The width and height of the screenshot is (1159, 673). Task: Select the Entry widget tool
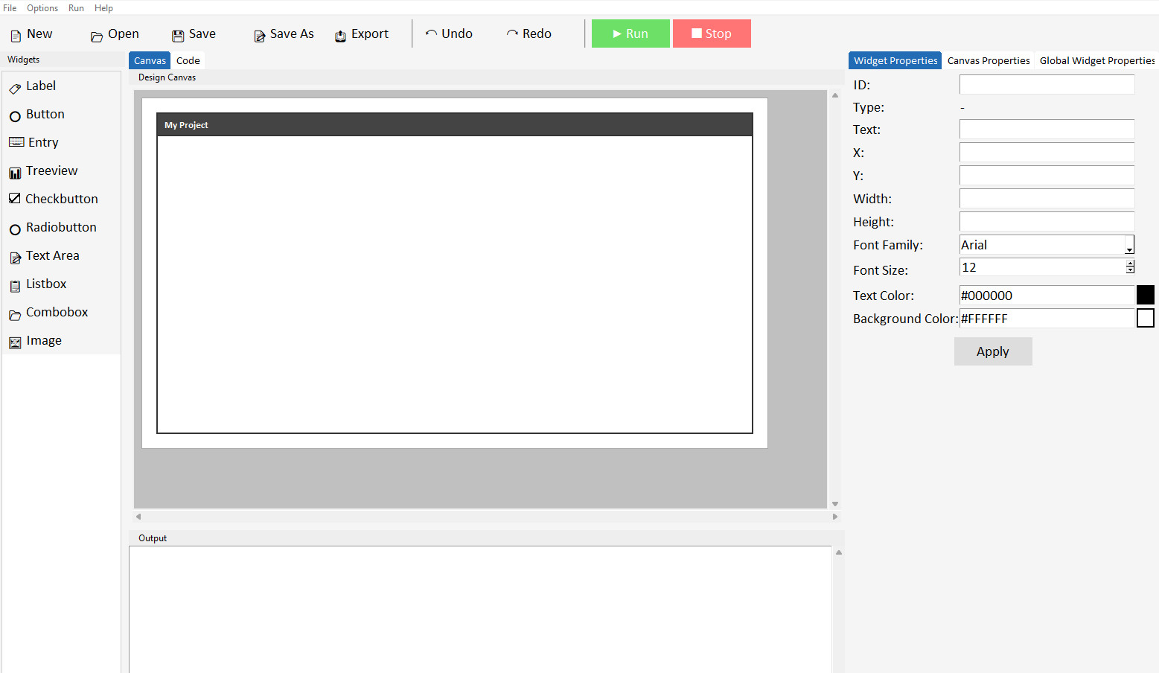click(42, 142)
